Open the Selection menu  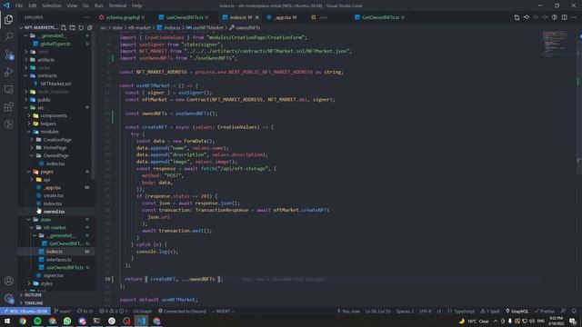52,5
